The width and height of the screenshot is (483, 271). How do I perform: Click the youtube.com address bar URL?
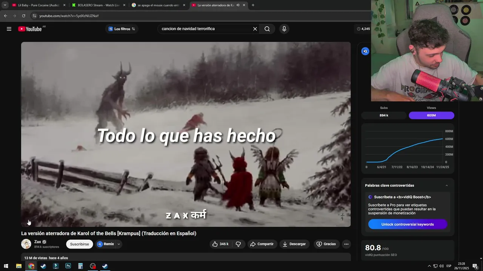coord(69,16)
